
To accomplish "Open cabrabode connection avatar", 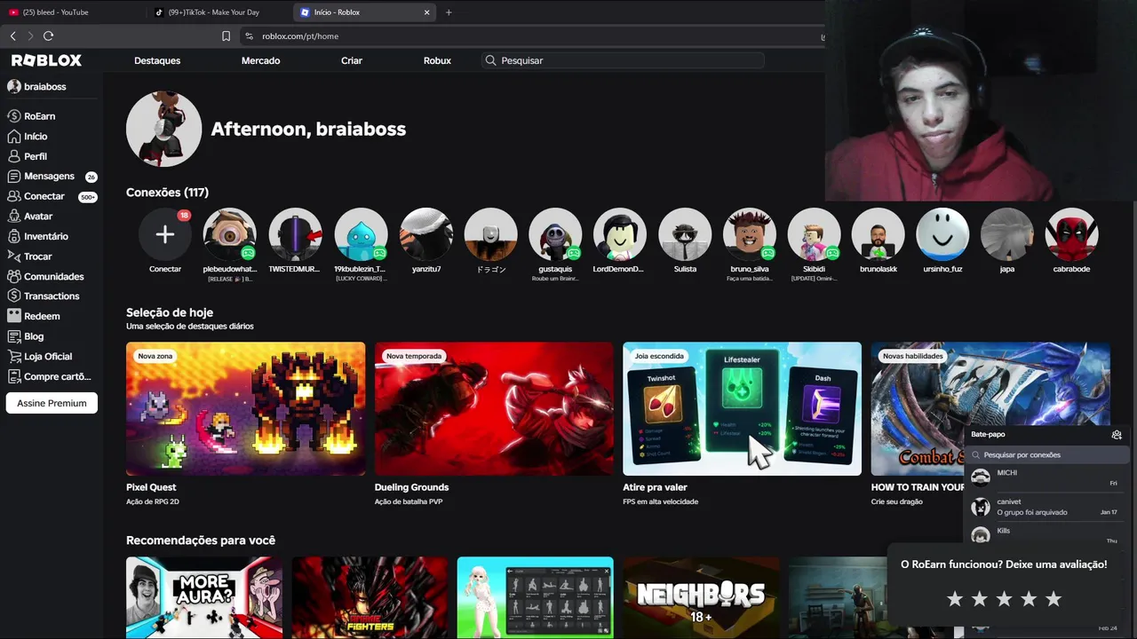I will point(1072,234).
